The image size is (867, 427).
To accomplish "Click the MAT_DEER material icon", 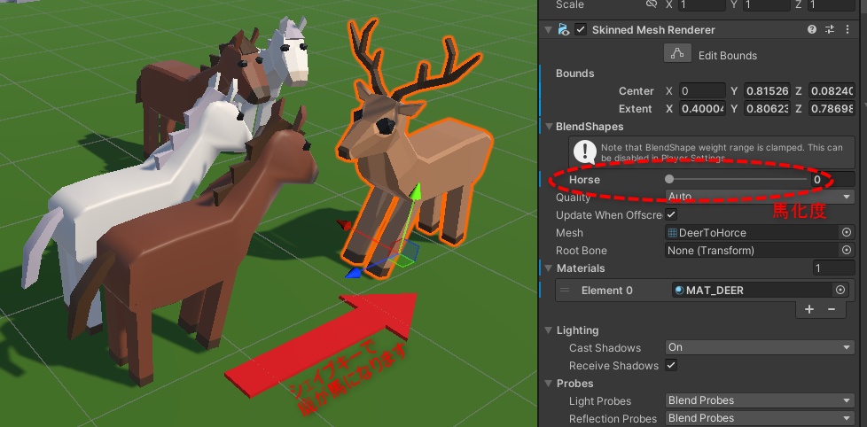I will [679, 290].
